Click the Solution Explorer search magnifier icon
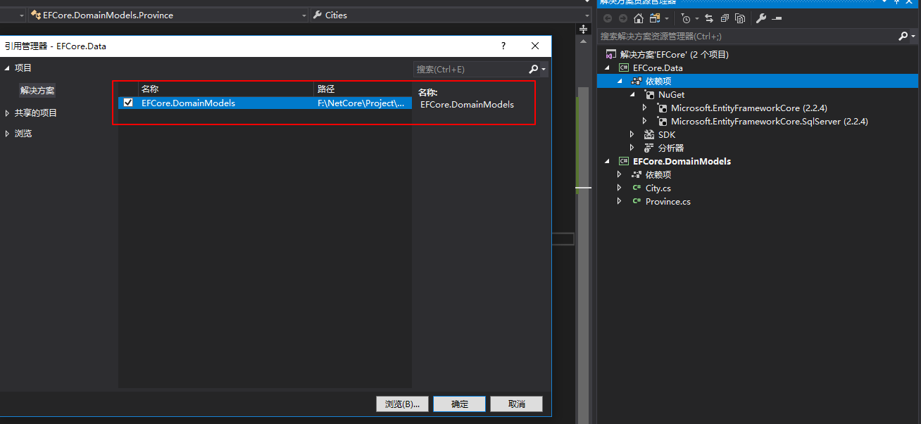This screenshot has height=424, width=921. (903, 36)
